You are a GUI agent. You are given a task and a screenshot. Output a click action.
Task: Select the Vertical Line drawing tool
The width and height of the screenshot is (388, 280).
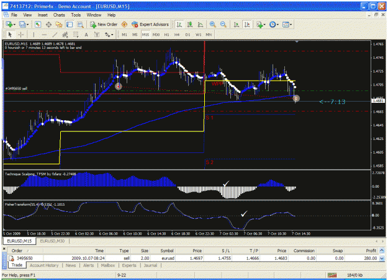pyautogui.click(x=34, y=35)
